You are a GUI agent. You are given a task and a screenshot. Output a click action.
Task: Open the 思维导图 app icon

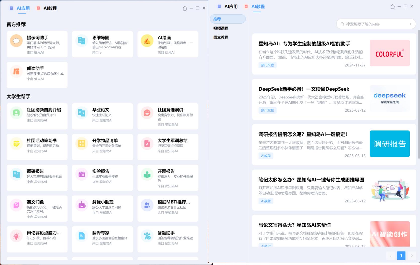(x=82, y=41)
